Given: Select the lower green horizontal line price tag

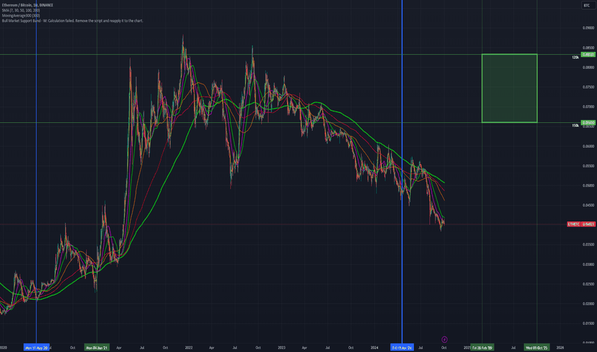Looking at the screenshot, I should (588, 122).
